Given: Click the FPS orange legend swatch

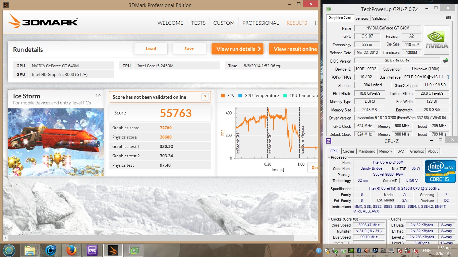Looking at the screenshot, I should tap(223, 96).
